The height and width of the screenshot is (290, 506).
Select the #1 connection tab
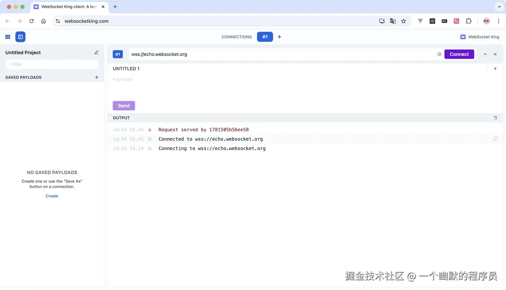point(265,36)
